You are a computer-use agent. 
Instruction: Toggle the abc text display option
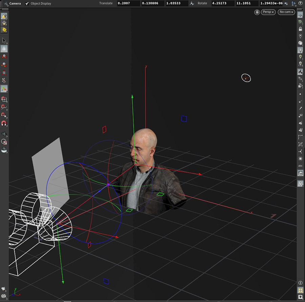(x=300, y=166)
